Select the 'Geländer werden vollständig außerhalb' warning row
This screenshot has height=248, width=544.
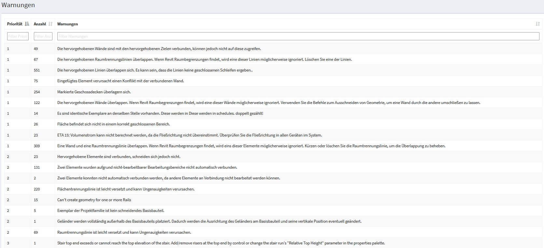coord(209,221)
